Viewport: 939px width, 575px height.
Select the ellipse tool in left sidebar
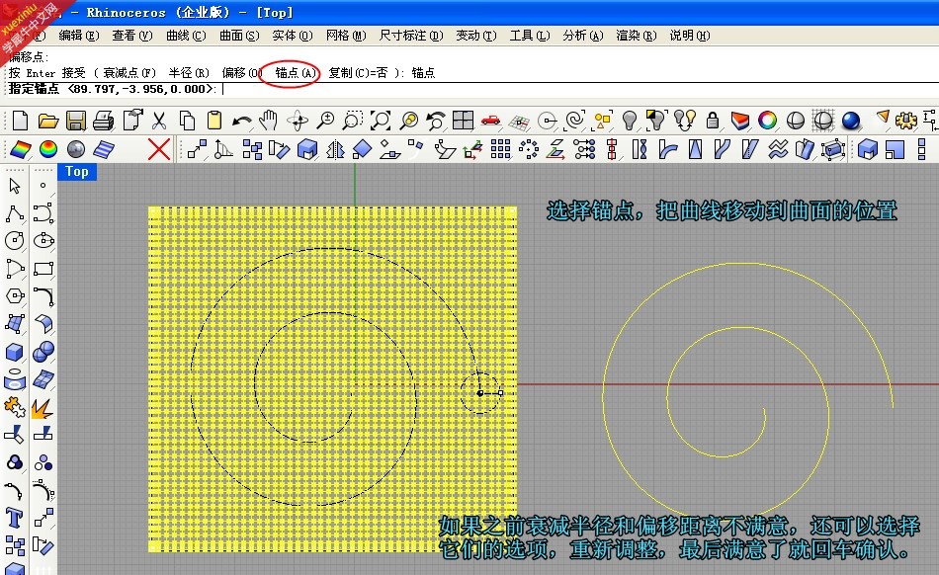point(43,240)
